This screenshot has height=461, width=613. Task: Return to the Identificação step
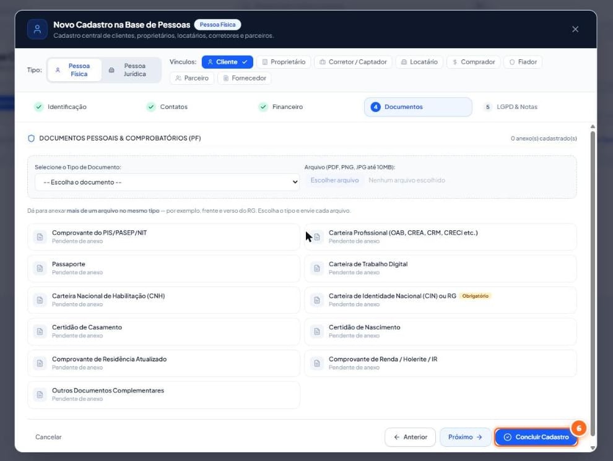(x=61, y=107)
